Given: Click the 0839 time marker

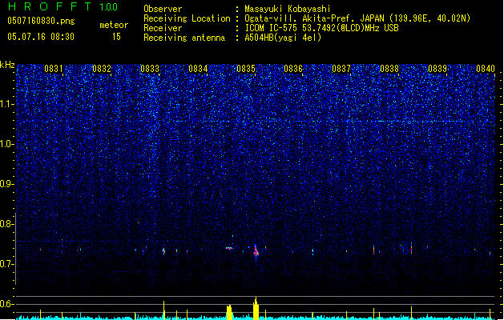Looking at the screenshot, I should click(437, 69).
